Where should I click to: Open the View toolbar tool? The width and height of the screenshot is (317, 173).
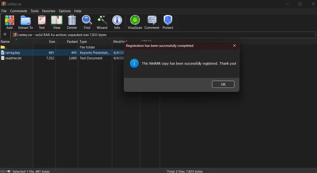57,22
